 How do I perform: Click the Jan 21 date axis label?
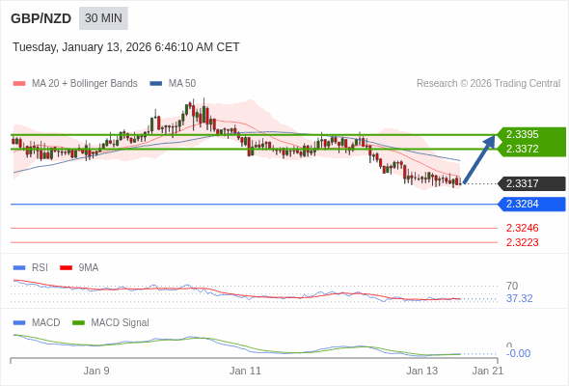[488, 371]
